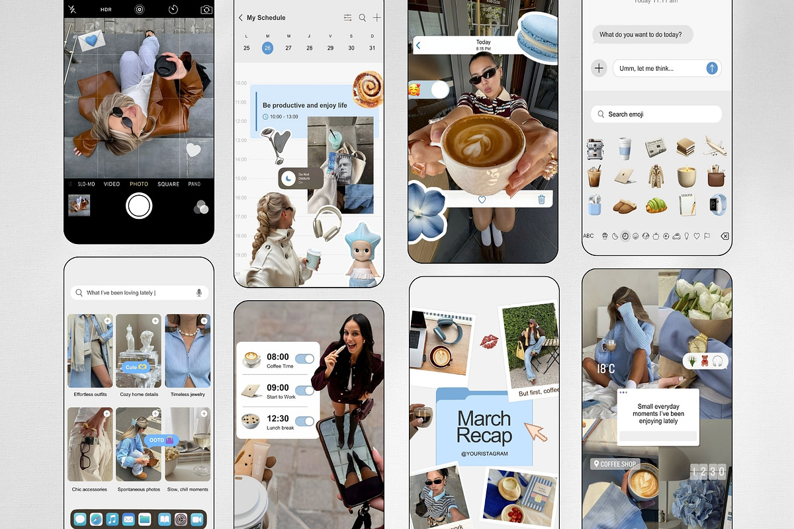
Task: Open Safari compass icon in the dock
Action: [97, 519]
